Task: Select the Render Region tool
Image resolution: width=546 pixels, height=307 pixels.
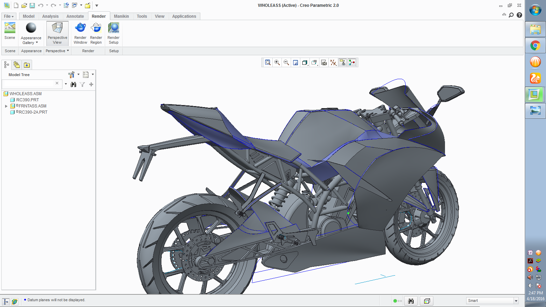Action: (96, 33)
